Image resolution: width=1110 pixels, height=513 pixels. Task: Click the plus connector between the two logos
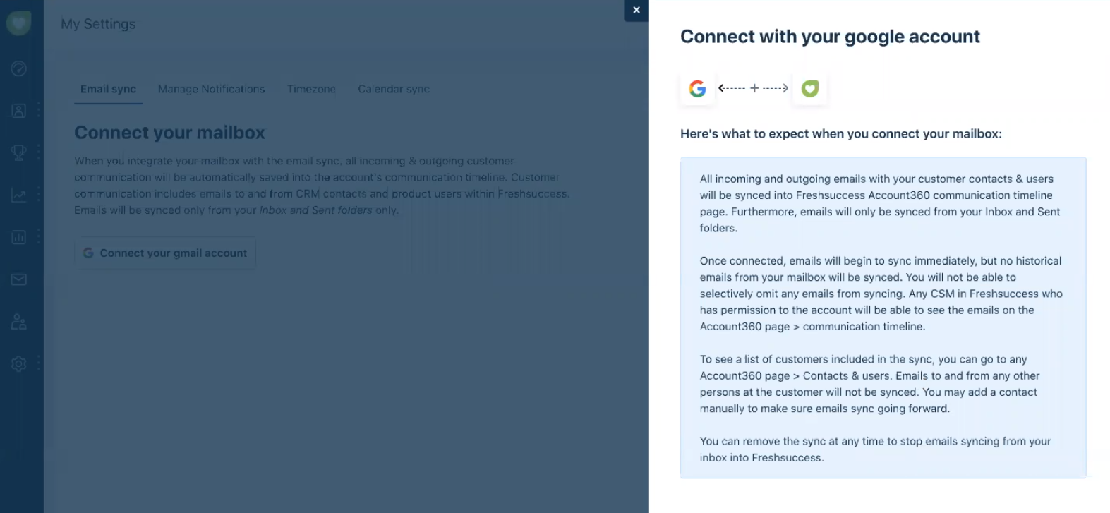(754, 88)
